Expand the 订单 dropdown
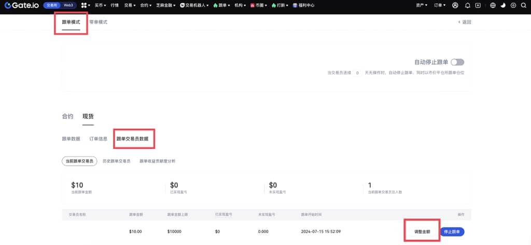The width and height of the screenshot is (531, 245). tap(439, 5)
